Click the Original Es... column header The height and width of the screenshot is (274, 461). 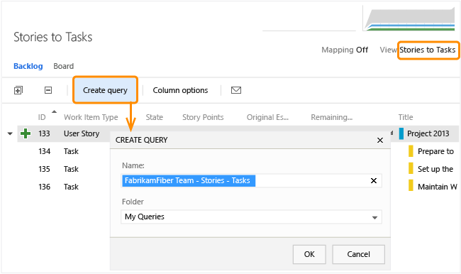(x=267, y=117)
